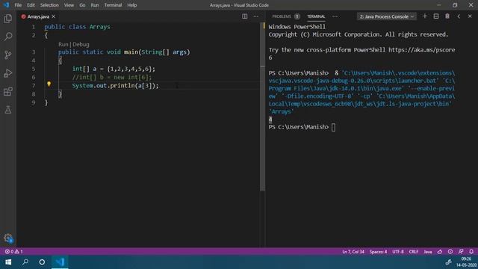
Task: Open the Explorer view in activity bar
Action: pyautogui.click(x=8, y=19)
